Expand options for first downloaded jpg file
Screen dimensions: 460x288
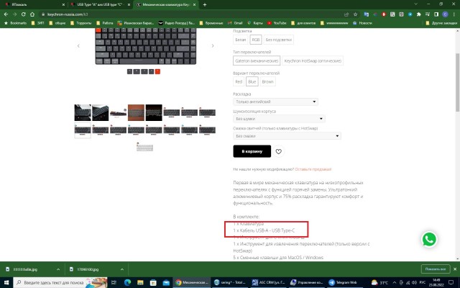(x=58, y=269)
